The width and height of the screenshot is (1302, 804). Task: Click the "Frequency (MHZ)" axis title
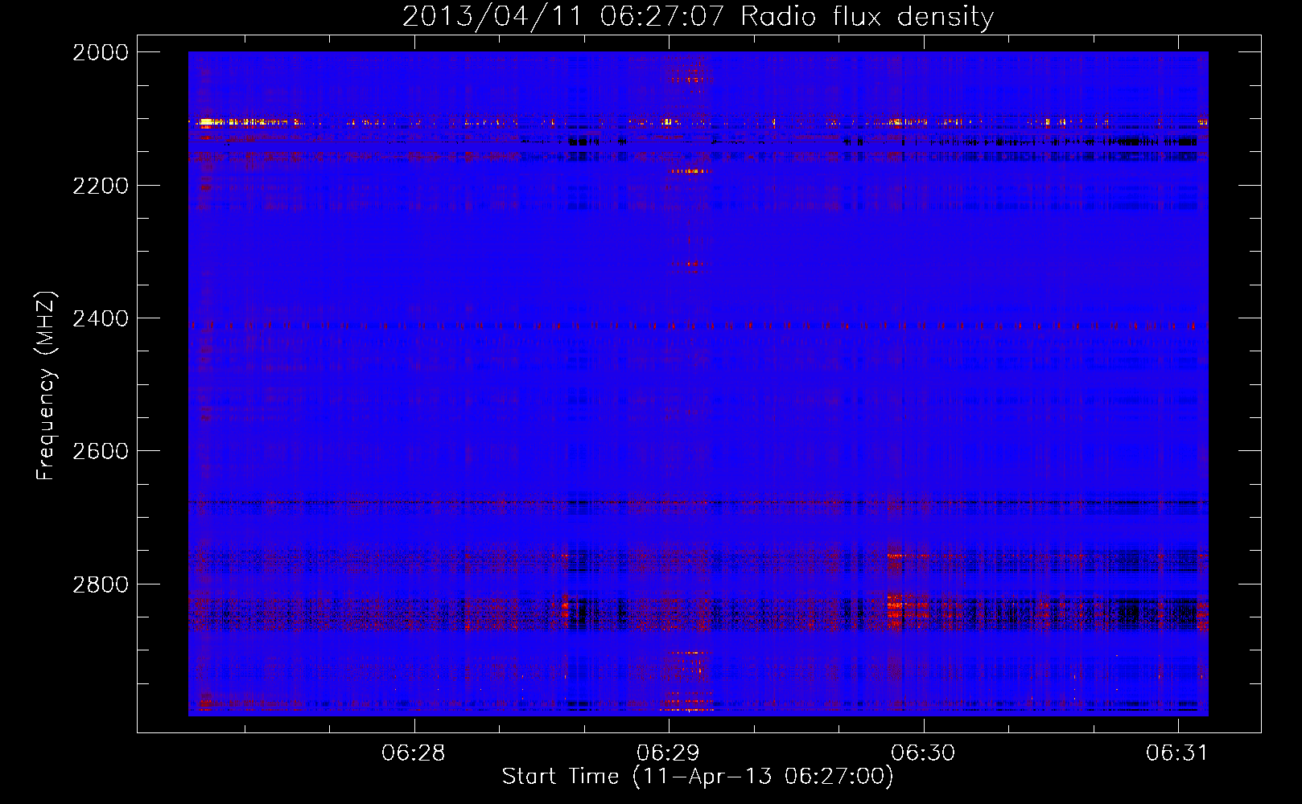pyautogui.click(x=47, y=386)
